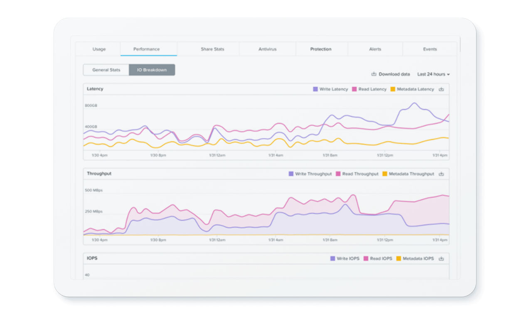Click the purple Write IOPS legend swatch

coord(332,258)
